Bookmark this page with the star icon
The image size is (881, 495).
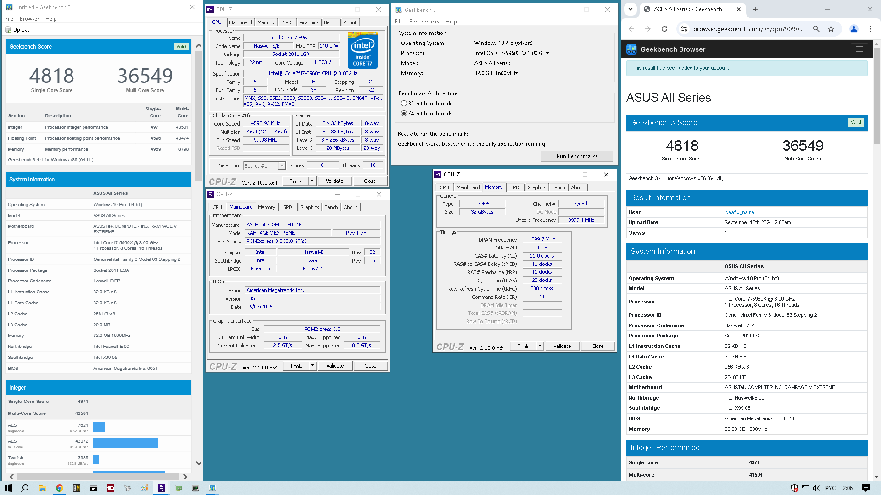[831, 29]
